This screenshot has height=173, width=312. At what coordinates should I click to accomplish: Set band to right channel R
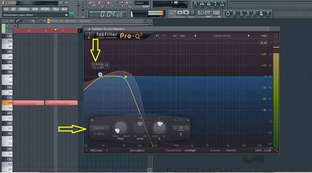pos(187,128)
